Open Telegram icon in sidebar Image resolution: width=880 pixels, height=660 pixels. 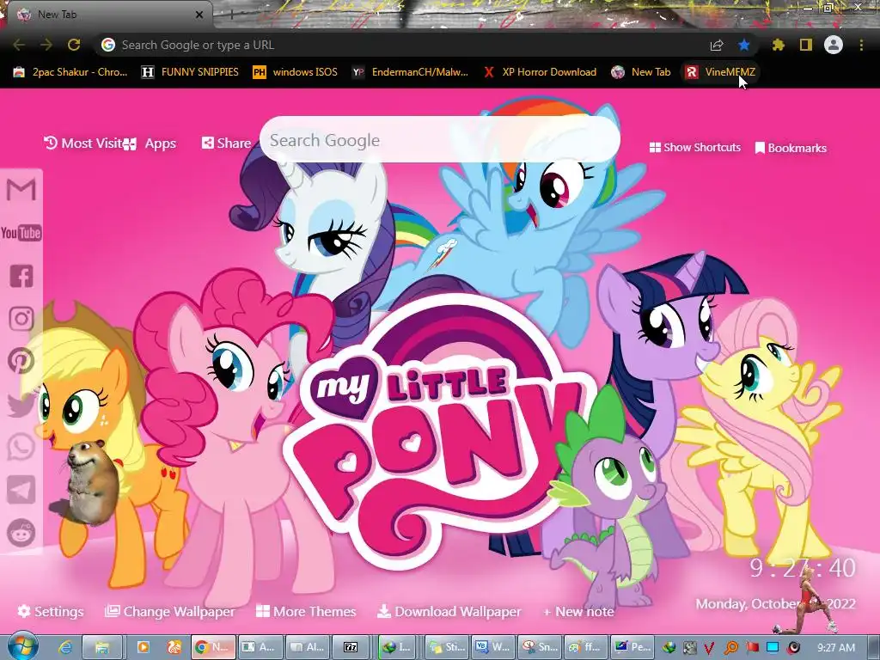tap(21, 490)
